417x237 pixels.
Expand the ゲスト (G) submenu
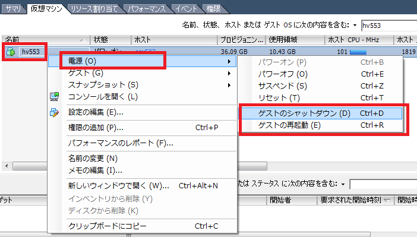(x=143, y=73)
